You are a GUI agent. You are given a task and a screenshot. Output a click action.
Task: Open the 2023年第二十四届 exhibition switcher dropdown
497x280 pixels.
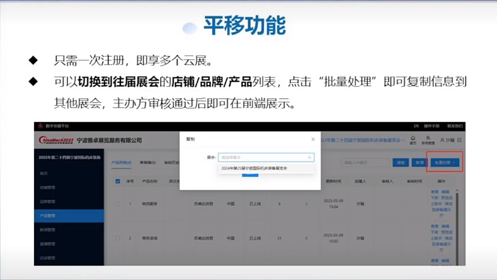click(363, 140)
